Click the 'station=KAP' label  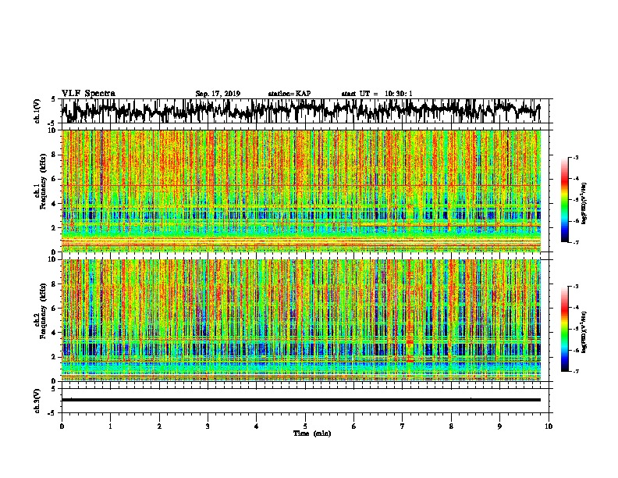pos(289,94)
